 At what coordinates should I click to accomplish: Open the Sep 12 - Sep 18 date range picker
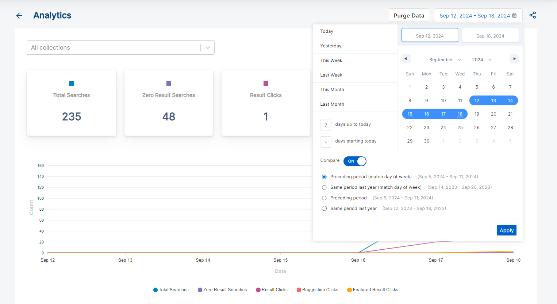[x=478, y=15]
